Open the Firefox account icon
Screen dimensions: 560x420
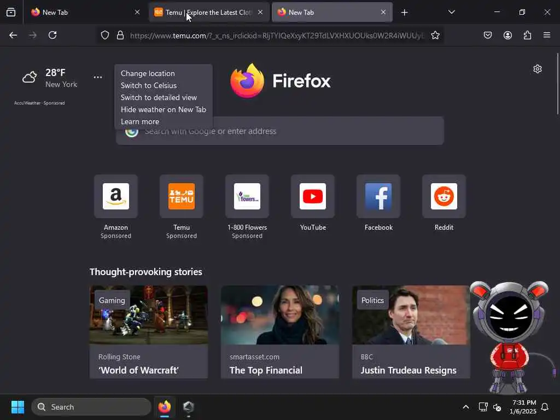[x=507, y=35]
